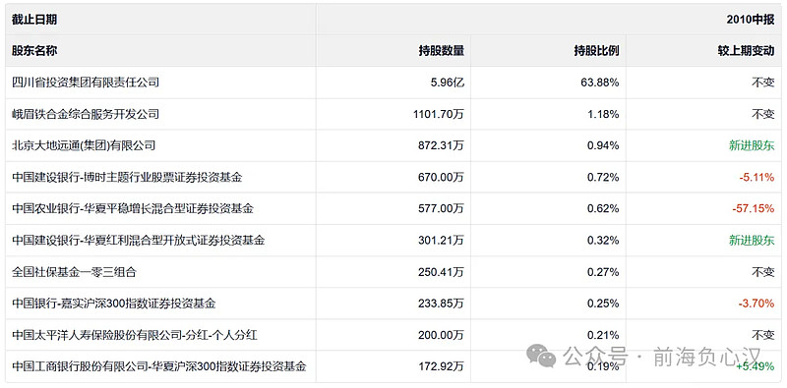Sort by the 持股数量 column header

click(x=441, y=51)
